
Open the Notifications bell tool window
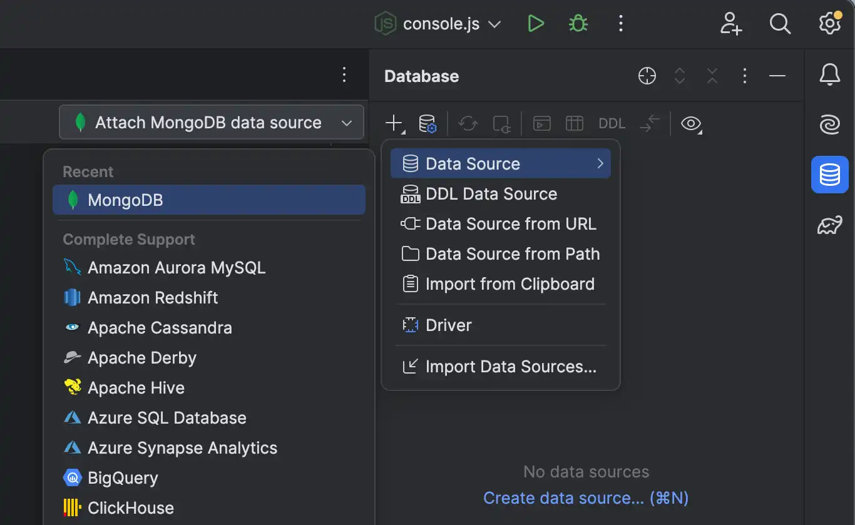pos(830,74)
